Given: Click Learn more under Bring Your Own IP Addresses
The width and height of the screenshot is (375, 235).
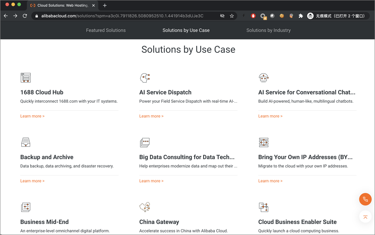Looking at the screenshot, I should point(270,181).
